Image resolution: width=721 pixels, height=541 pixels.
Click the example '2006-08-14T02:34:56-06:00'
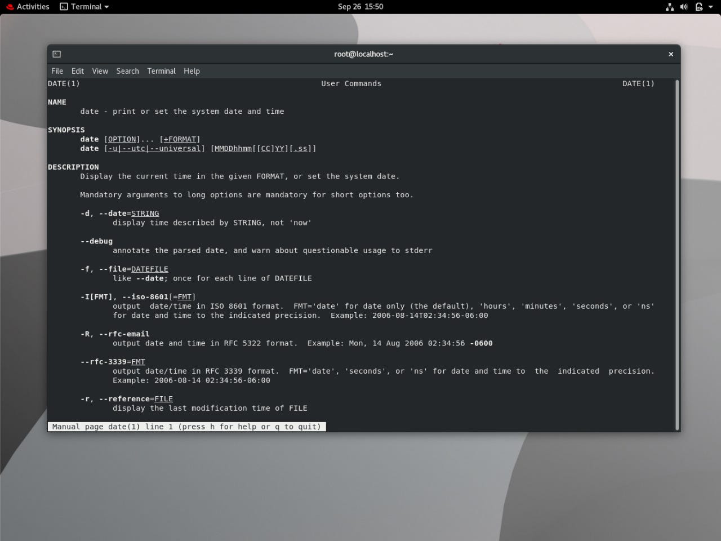tap(430, 316)
